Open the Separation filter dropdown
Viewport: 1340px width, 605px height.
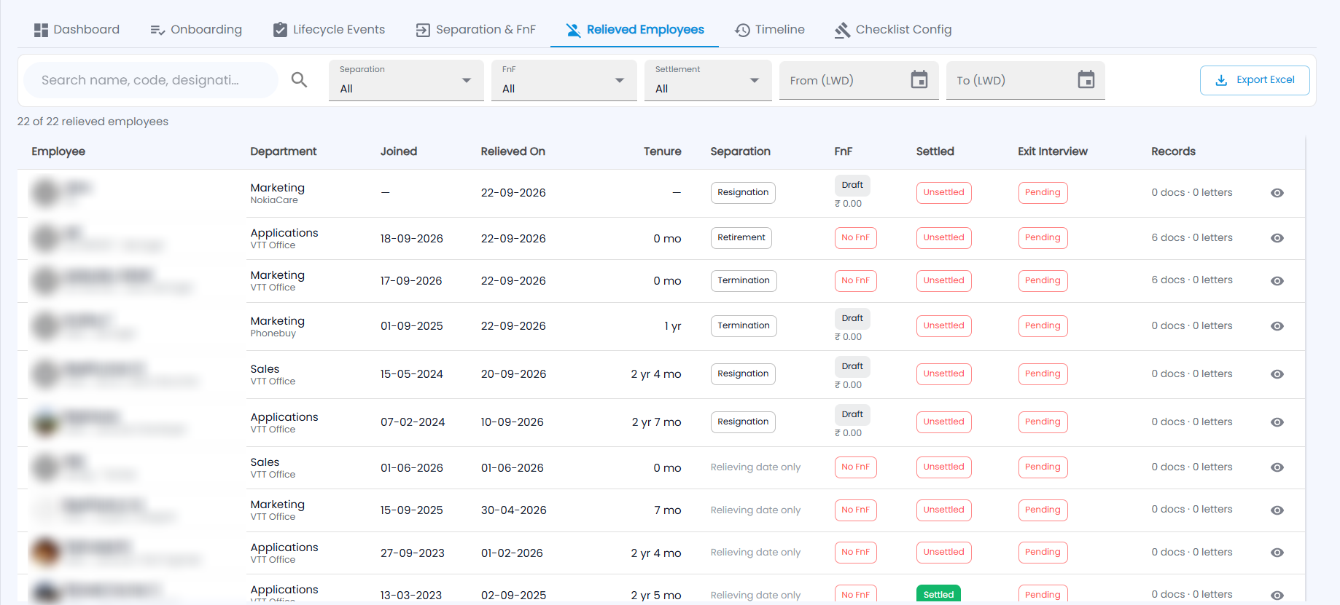pos(406,80)
